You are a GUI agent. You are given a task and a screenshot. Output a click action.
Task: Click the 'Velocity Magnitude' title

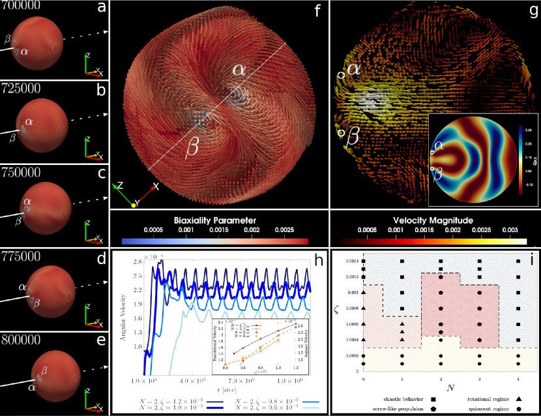coord(433,220)
